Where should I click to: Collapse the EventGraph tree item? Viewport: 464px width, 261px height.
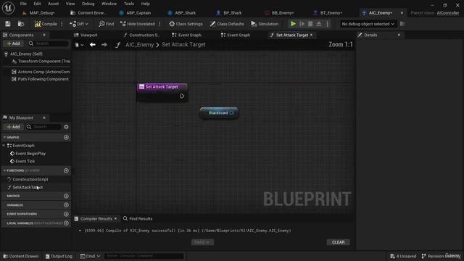(x=4, y=146)
